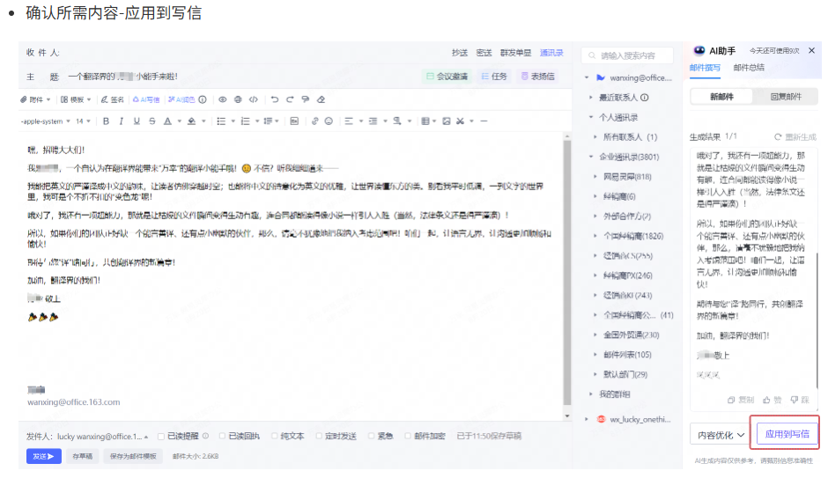Screen dimensions: 828x478
Task: Click the print icon in toolbar
Action: pyautogui.click(x=238, y=99)
